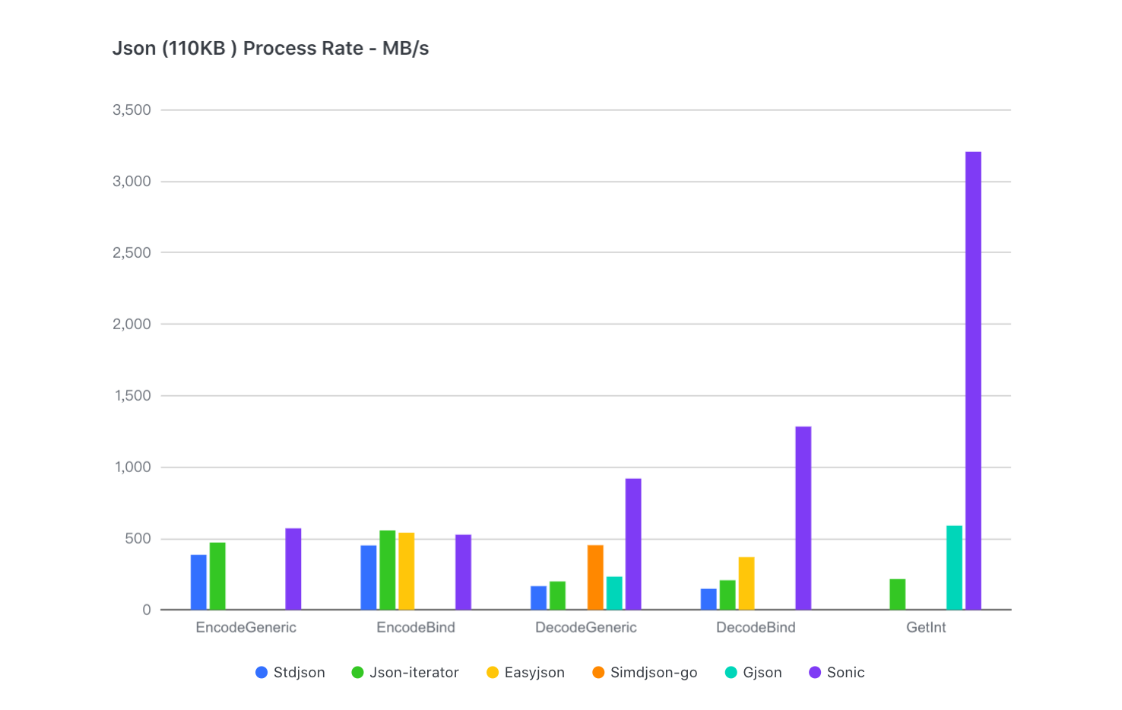This screenshot has height=710, width=1122.
Task: Click the 500 y-axis value
Action: [139, 539]
